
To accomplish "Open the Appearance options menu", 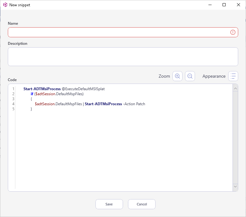I will 233,76.
